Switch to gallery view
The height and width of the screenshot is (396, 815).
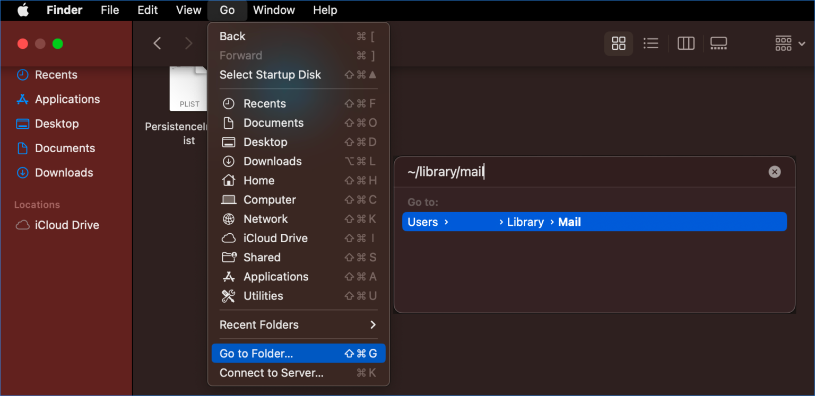pyautogui.click(x=719, y=43)
